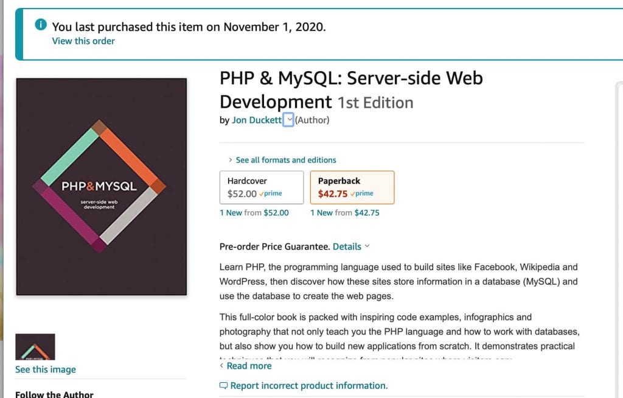Viewport: 623px width, 398px height.
Task: Select the small book cover thumbnail
Action: (35, 347)
